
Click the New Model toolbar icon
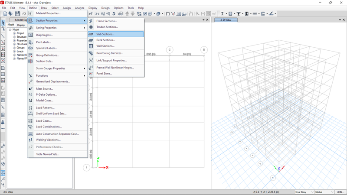5,14
